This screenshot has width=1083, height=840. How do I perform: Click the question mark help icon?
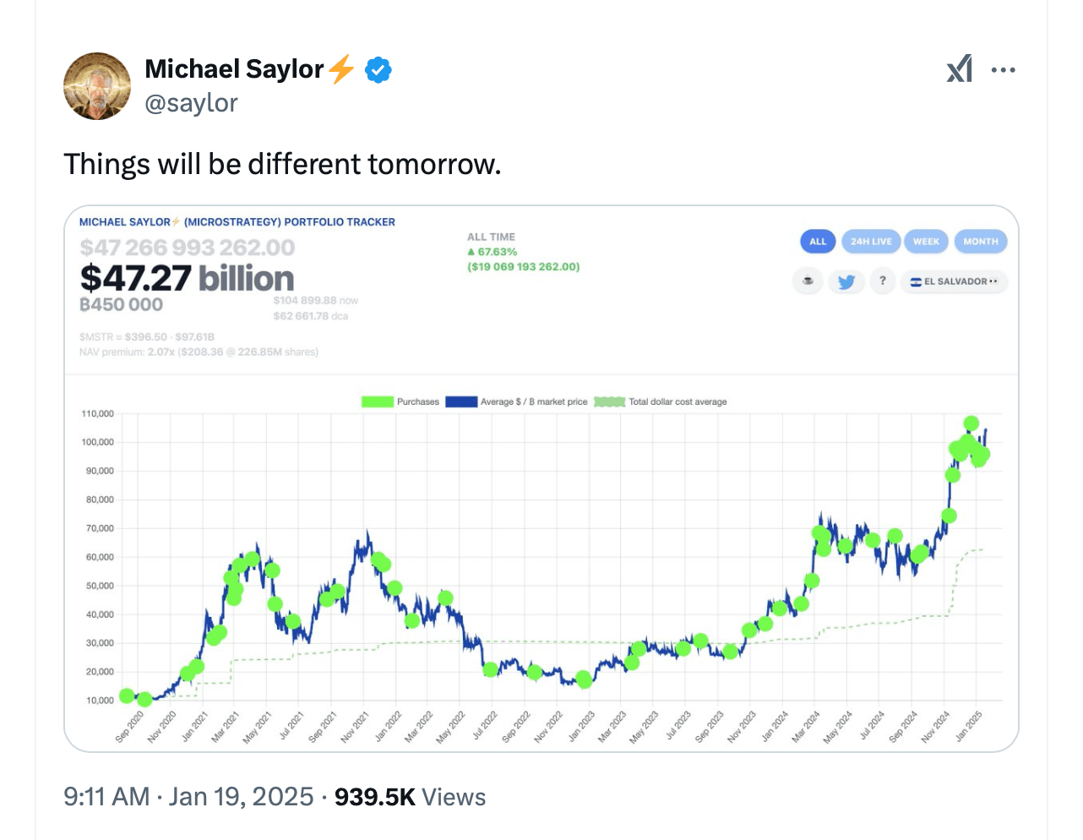pyautogui.click(x=883, y=281)
